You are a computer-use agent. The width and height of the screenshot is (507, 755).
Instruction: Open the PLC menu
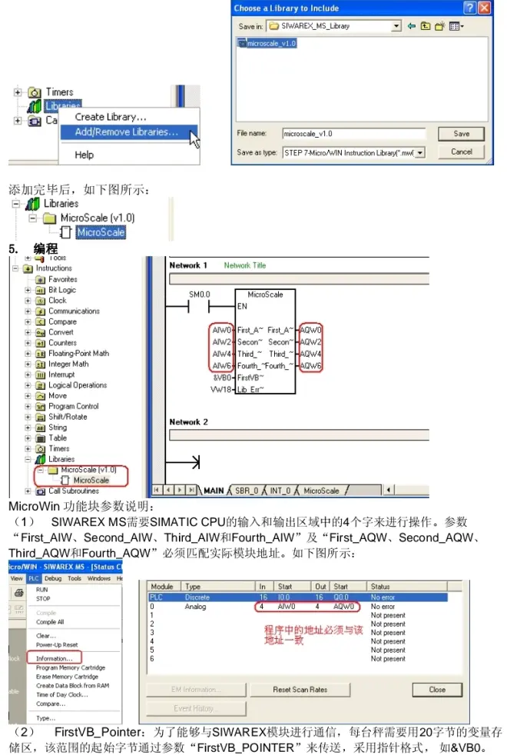coord(34,578)
